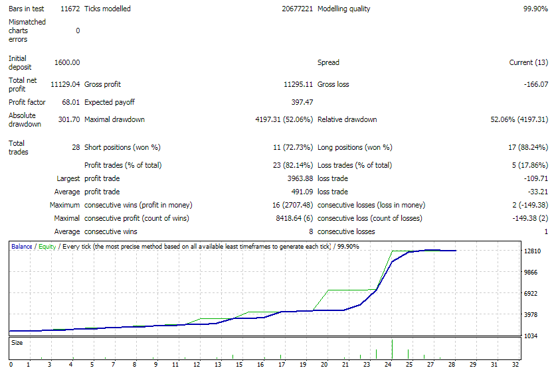Image resolution: width=556 pixels, height=374 pixels.
Task: Click the Modelling quality 99.90% value
Action: [x=535, y=9]
